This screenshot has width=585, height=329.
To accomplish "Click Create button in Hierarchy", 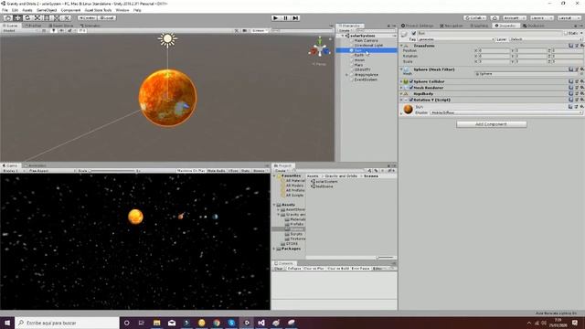I will (x=345, y=30).
